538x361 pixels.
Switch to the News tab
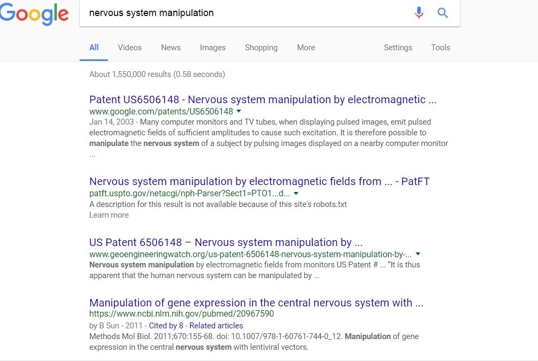click(x=171, y=48)
